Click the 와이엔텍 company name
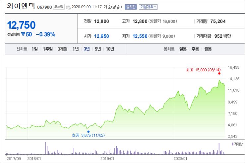Screen dimensions: 245x163 pyautogui.click(x=21, y=6)
